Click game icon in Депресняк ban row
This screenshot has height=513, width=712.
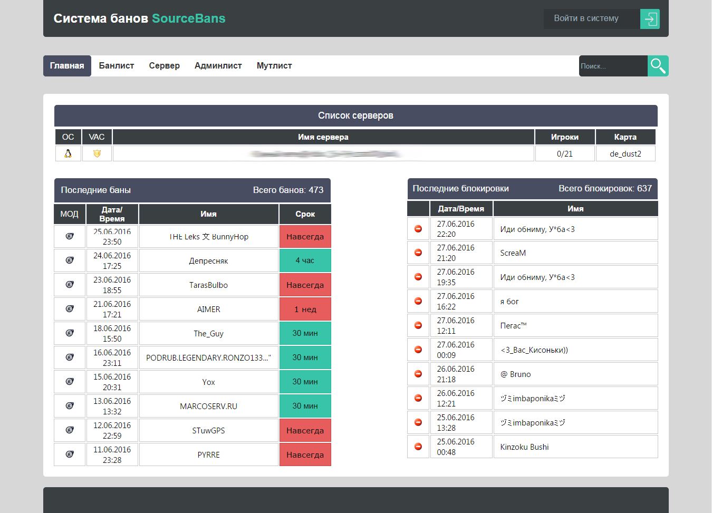(70, 260)
